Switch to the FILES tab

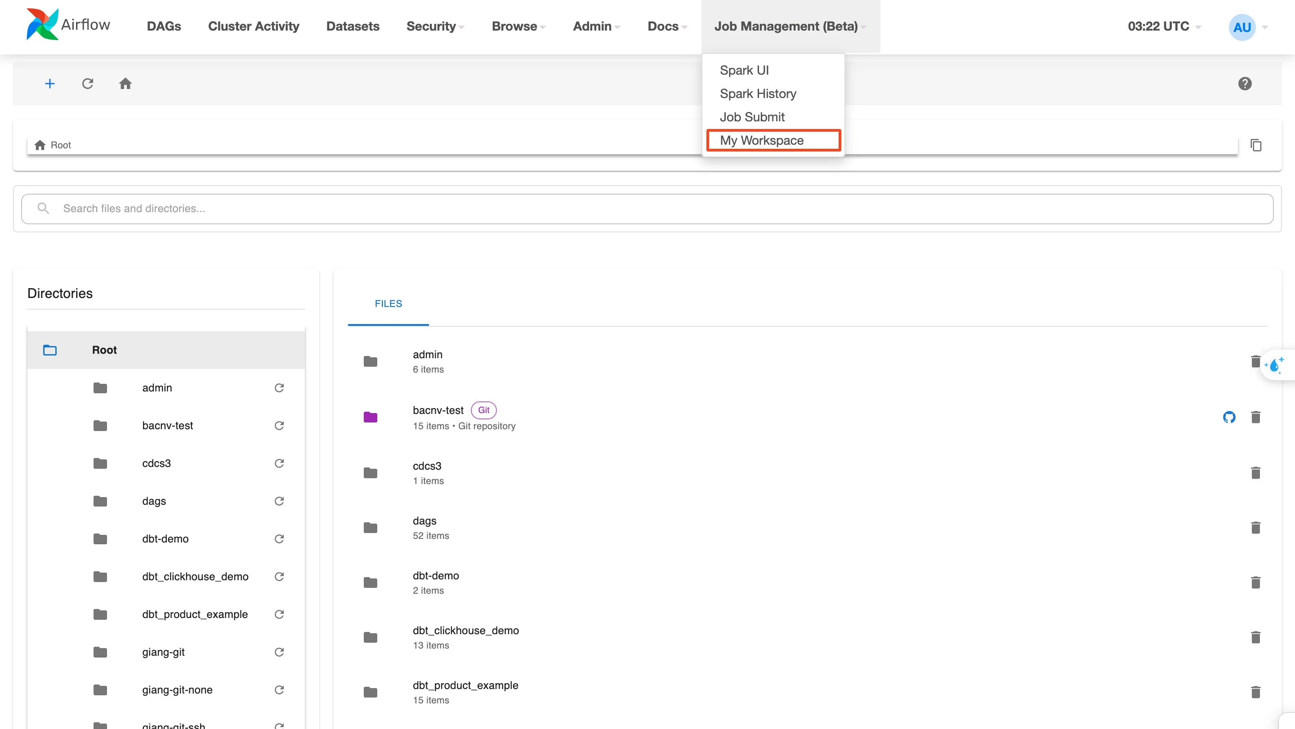click(388, 303)
